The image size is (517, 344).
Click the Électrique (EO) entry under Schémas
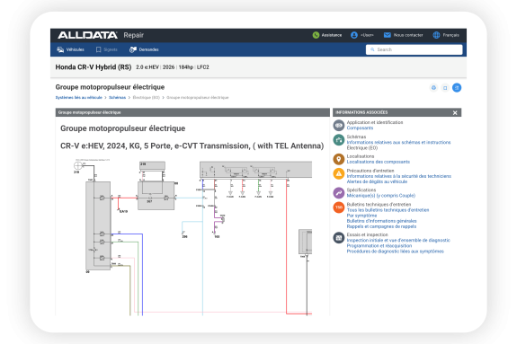click(x=362, y=148)
